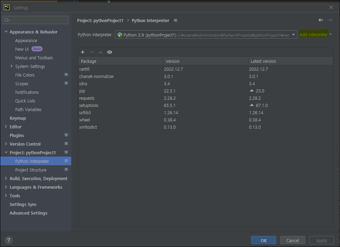This screenshot has height=247, width=340.
Task: Click the OK button
Action: point(264,240)
